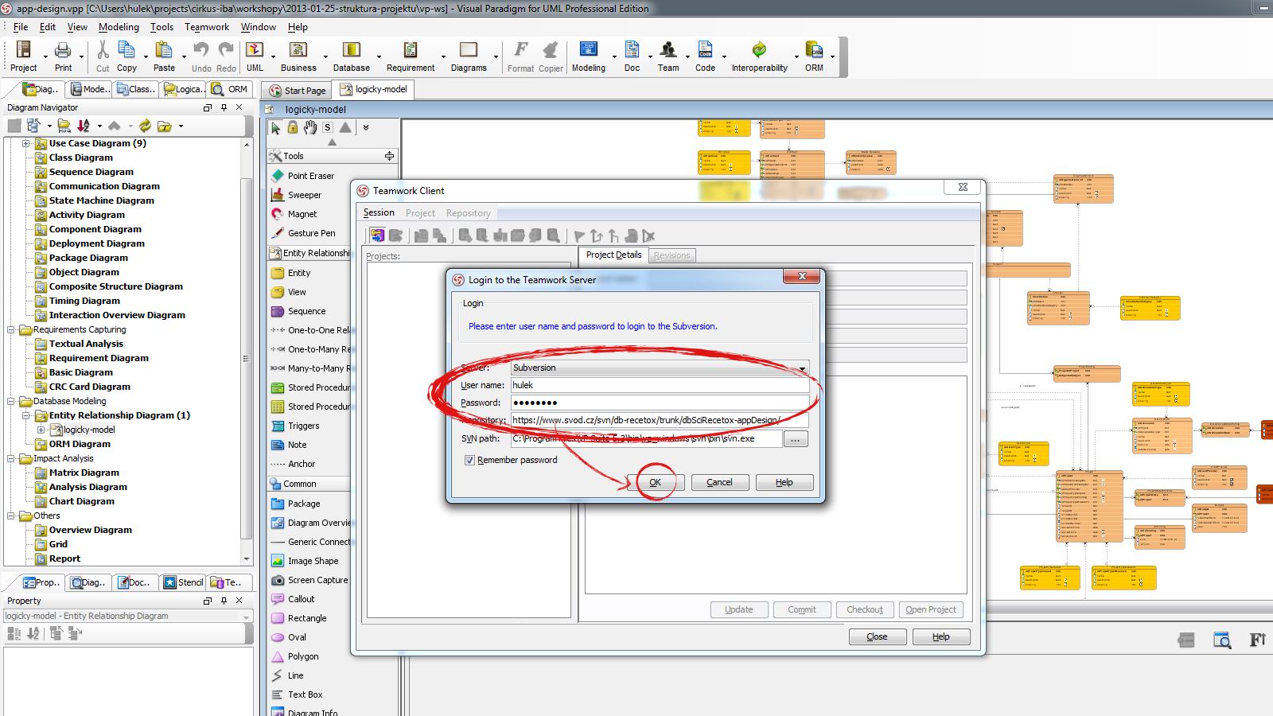
Task: Select the Gesture Pen tool
Action: pos(311,233)
